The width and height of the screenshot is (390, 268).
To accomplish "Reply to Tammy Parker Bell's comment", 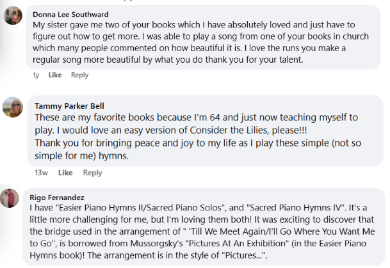I will [92, 173].
